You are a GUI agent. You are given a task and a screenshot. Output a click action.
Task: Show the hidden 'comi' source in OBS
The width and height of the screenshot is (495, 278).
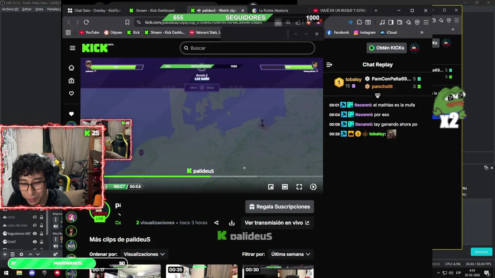point(35,217)
